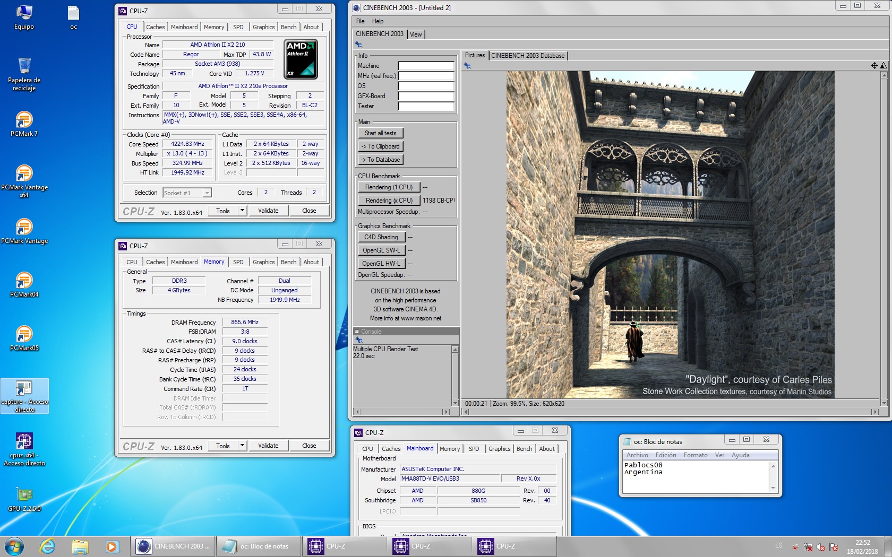
Task: Click the pin icon in Pictures panel
Action: coord(467,66)
